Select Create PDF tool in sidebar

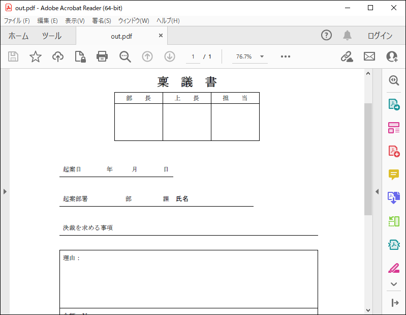(x=394, y=151)
